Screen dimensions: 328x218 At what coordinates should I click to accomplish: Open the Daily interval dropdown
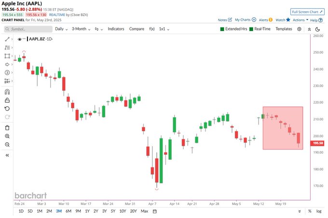tap(61, 29)
